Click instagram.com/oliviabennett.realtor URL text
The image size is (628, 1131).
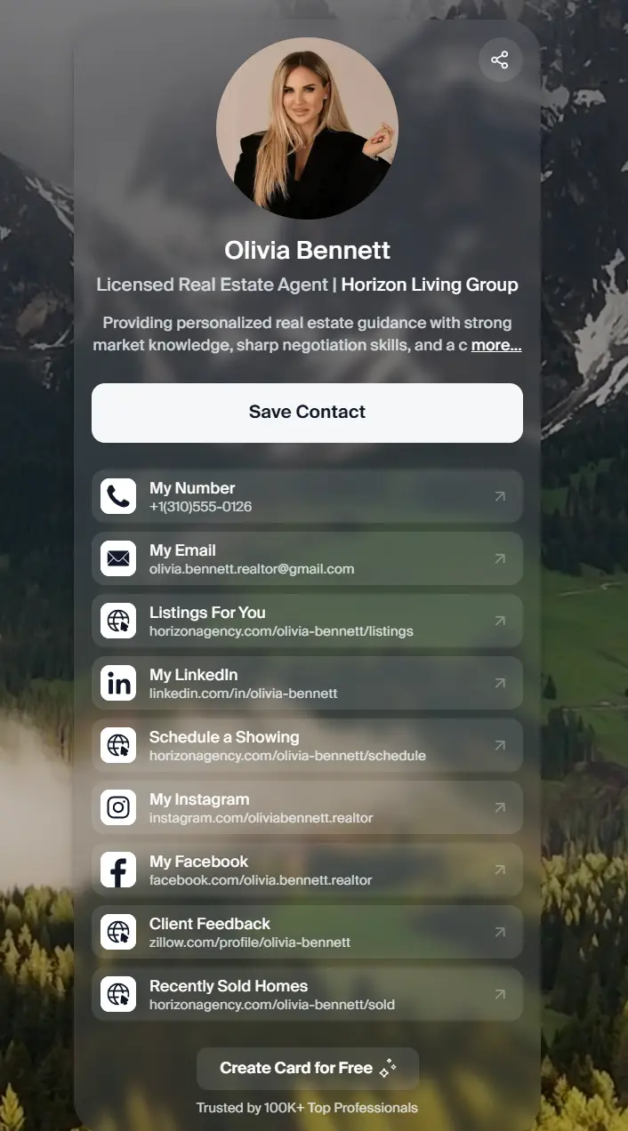262,818
